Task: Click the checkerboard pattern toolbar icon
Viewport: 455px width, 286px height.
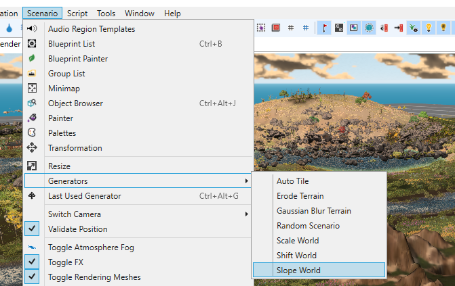Action: point(339,28)
